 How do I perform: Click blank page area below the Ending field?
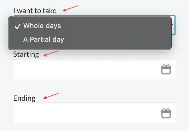pos(94,127)
